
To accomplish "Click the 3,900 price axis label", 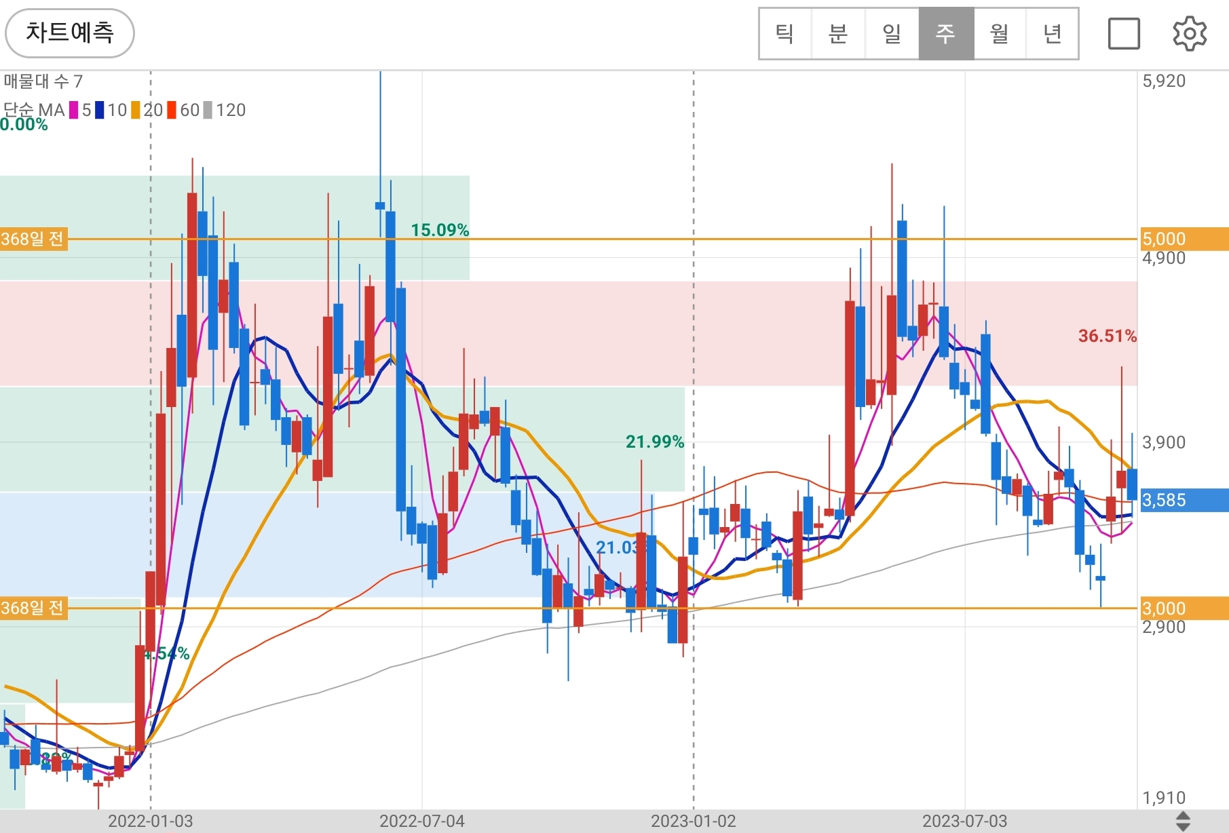I will [1164, 442].
